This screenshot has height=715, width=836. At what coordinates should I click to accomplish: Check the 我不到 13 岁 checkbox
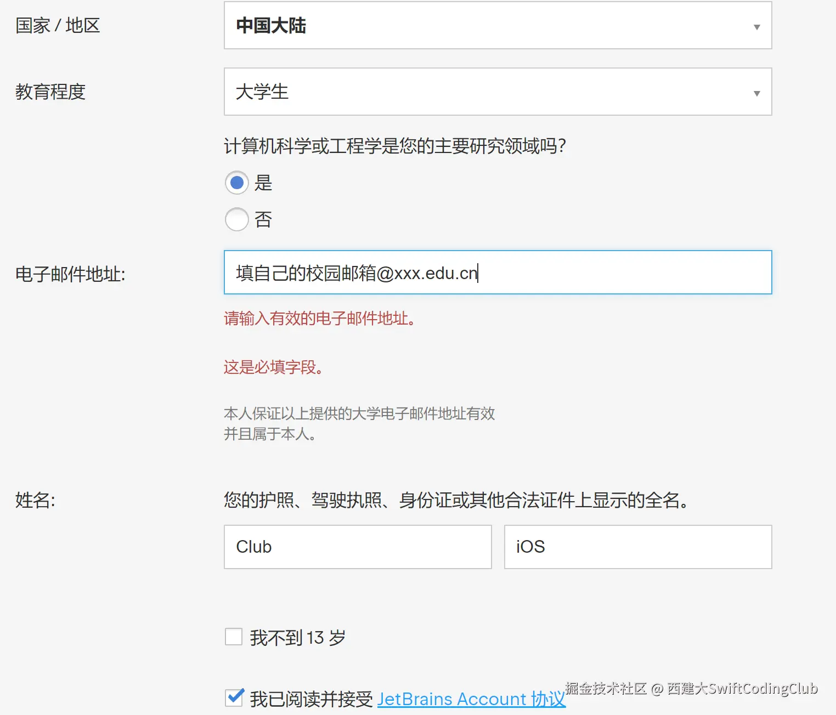pyautogui.click(x=234, y=637)
